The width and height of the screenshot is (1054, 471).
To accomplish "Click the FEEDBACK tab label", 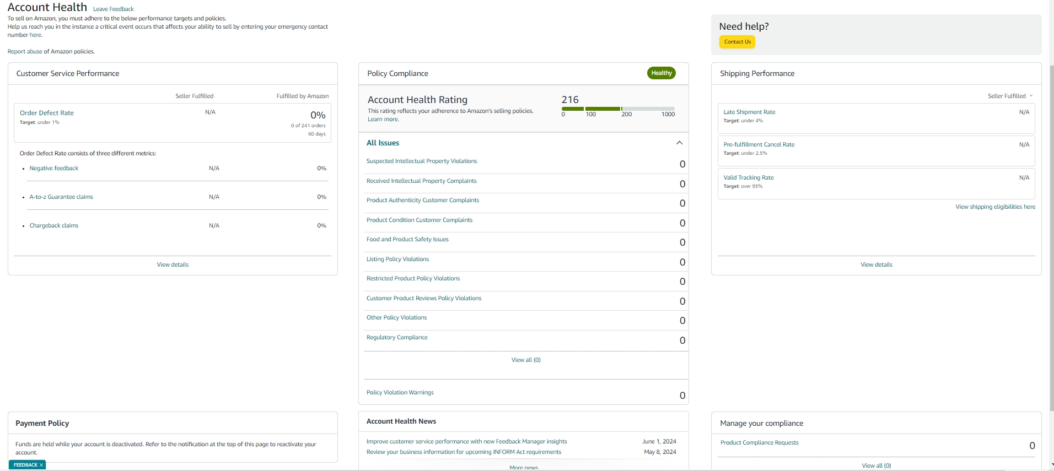I will click(x=25, y=465).
